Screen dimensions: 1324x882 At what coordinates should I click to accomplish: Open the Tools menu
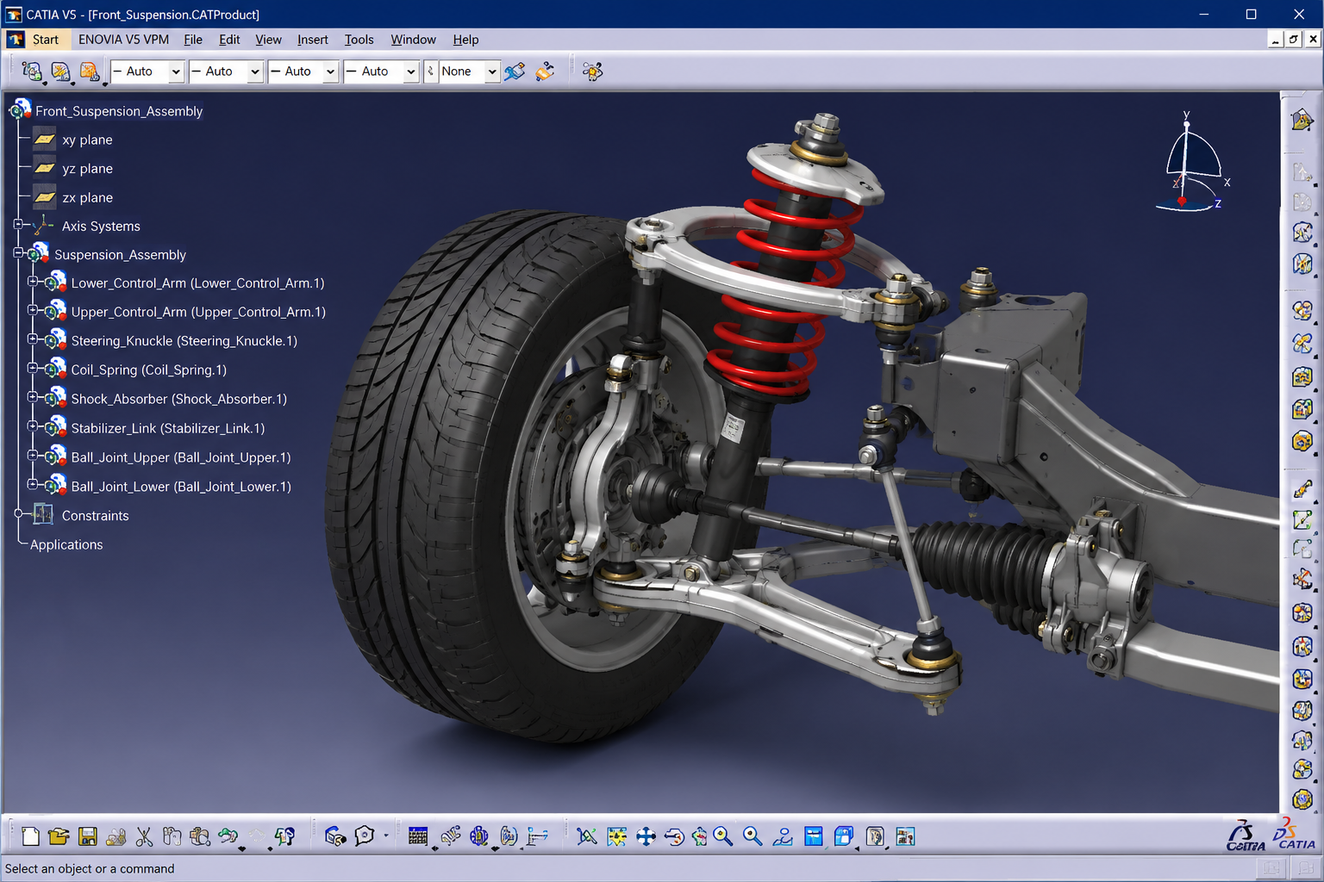pyautogui.click(x=359, y=40)
